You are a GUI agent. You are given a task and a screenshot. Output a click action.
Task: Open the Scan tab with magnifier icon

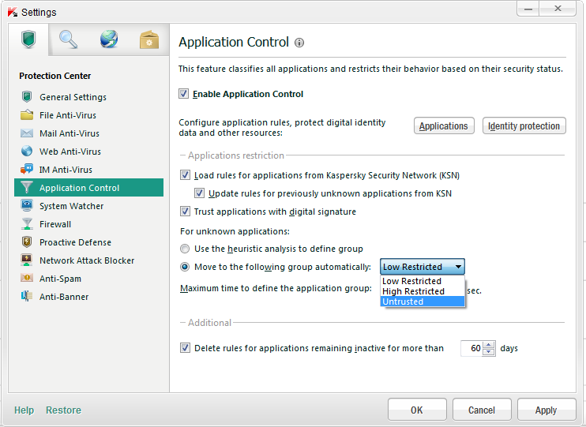(x=69, y=39)
